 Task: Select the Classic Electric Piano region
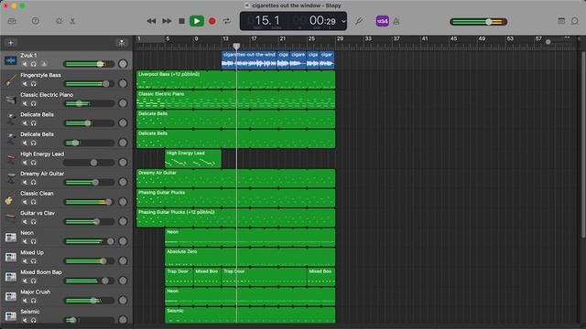(236, 100)
